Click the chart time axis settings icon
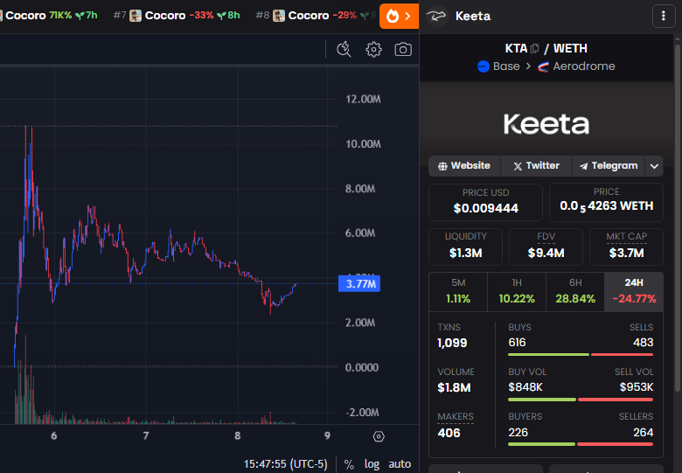 coord(379,436)
